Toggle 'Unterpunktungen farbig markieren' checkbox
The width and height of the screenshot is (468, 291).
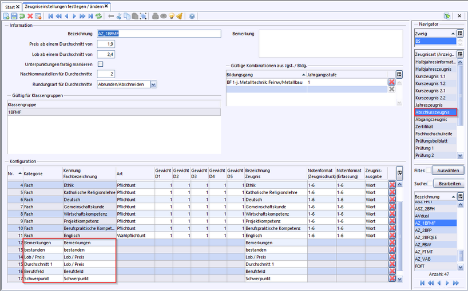click(101, 64)
